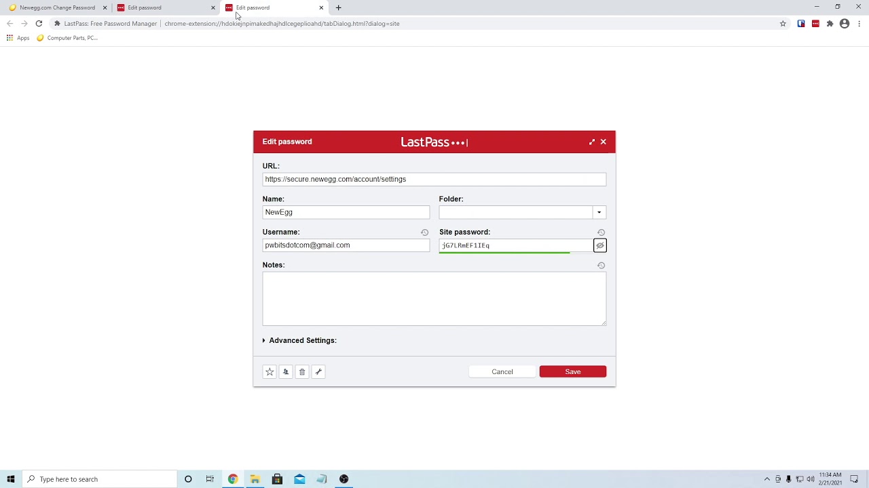The height and width of the screenshot is (488, 869).
Task: Show the site password history clock icon
Action: (601, 232)
